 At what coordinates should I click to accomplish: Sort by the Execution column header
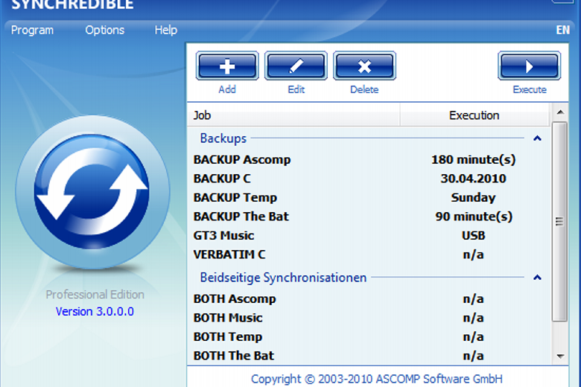point(474,115)
